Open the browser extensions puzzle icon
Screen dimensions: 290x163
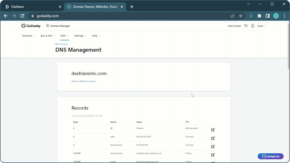(259, 16)
